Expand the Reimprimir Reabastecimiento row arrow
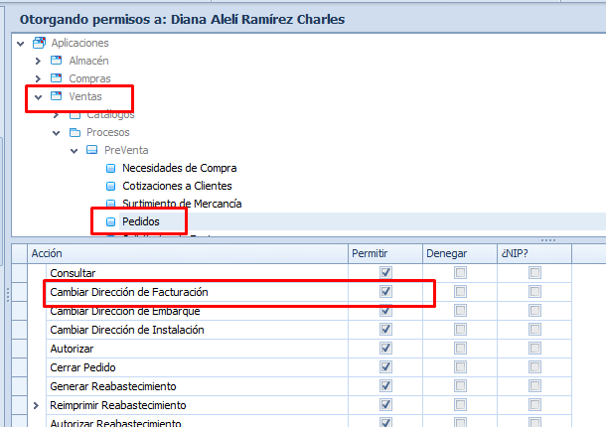The height and width of the screenshot is (427, 606). click(x=37, y=405)
